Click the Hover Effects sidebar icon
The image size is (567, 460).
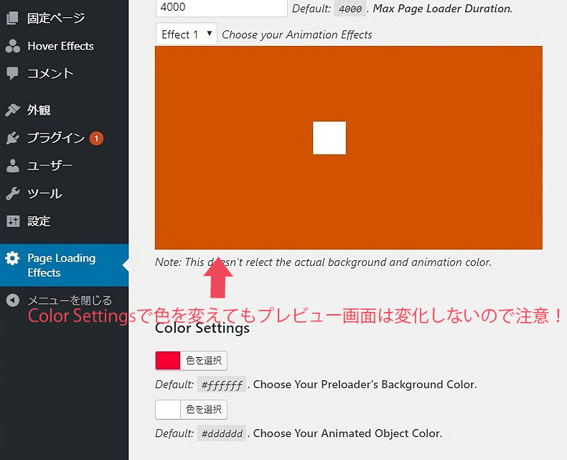[13, 46]
